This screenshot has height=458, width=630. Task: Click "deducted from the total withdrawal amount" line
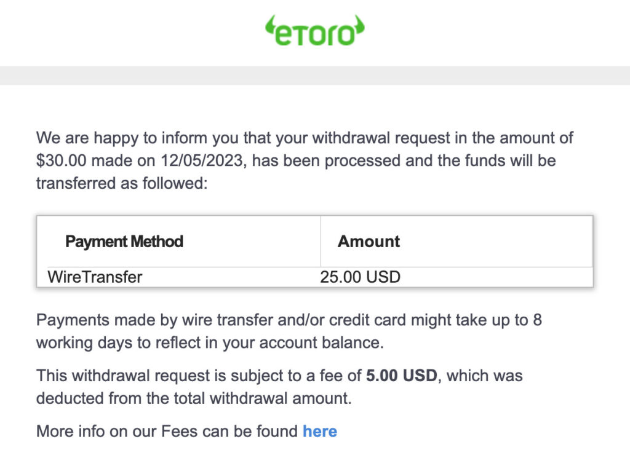tap(194, 398)
